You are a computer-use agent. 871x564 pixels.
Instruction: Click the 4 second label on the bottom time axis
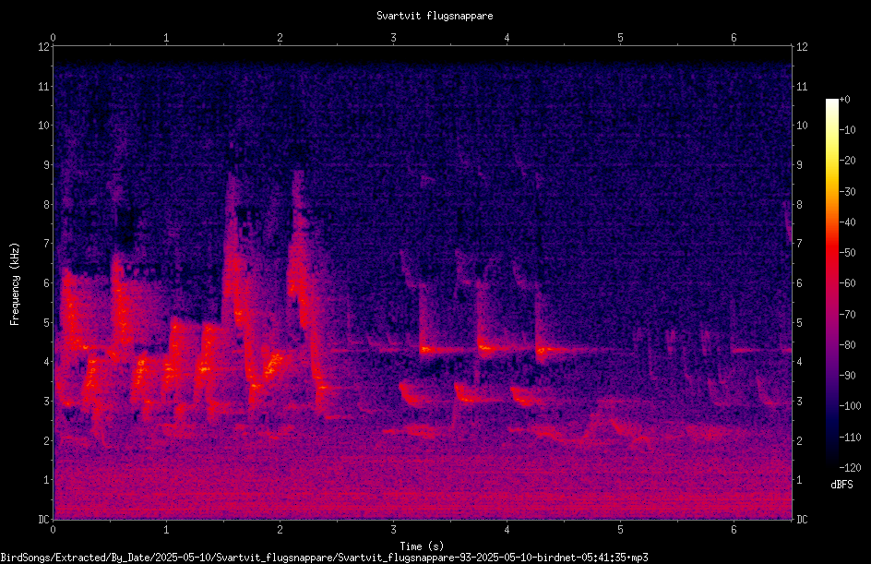507,530
